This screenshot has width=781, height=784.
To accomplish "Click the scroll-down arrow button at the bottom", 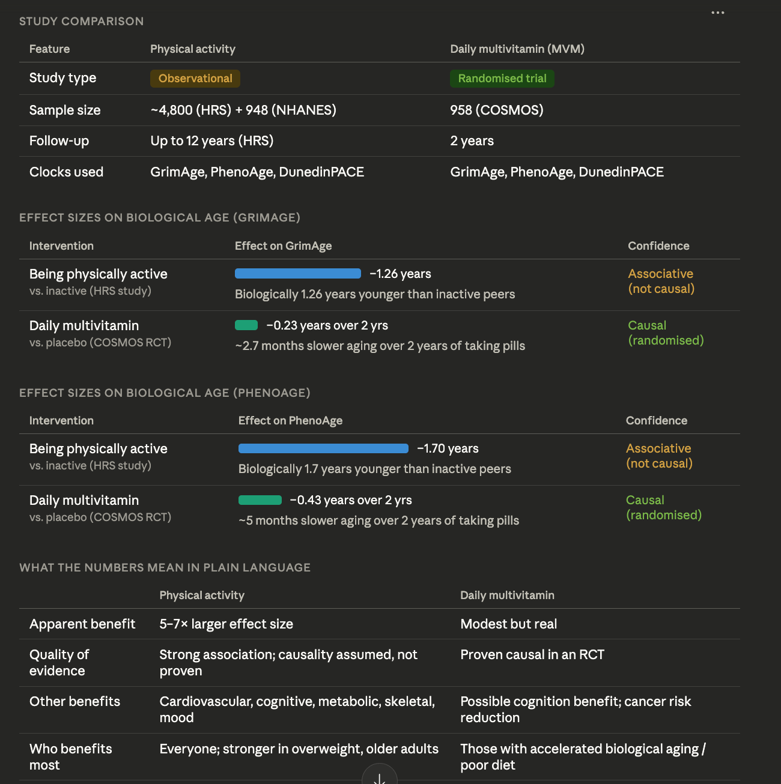I will point(379,777).
